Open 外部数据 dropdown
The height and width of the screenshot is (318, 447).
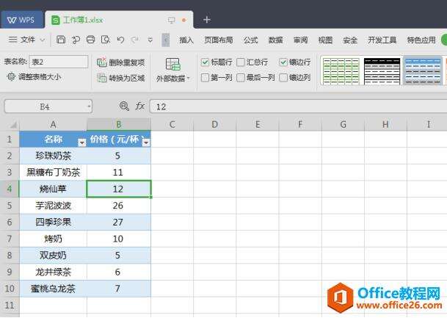pyautogui.click(x=172, y=70)
